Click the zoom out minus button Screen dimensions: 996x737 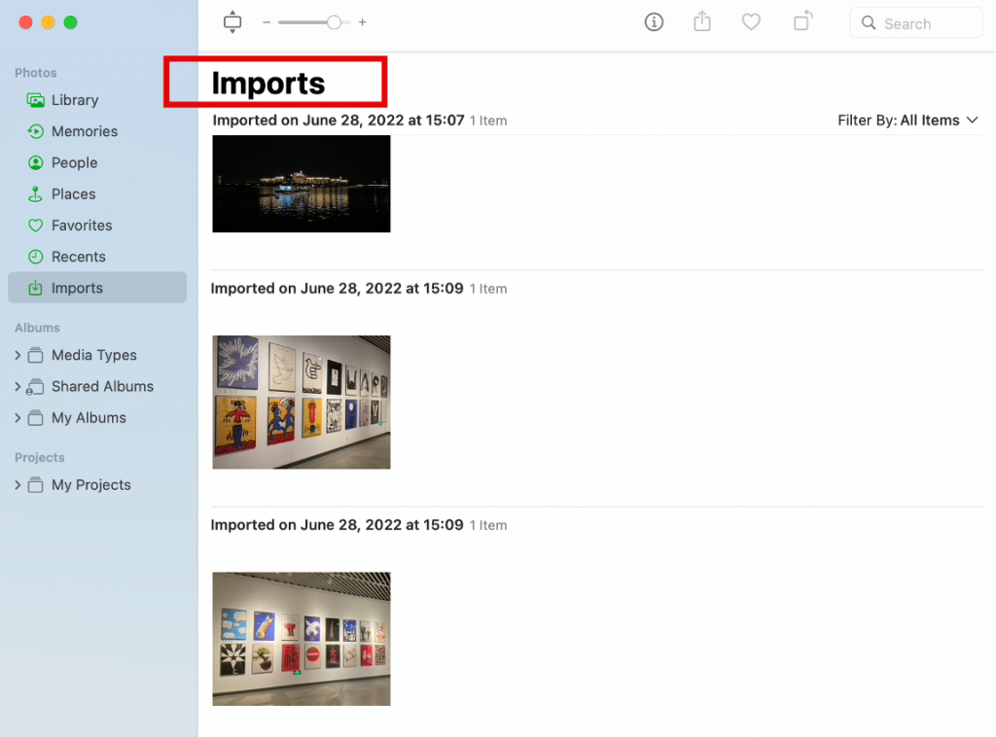[x=267, y=22]
